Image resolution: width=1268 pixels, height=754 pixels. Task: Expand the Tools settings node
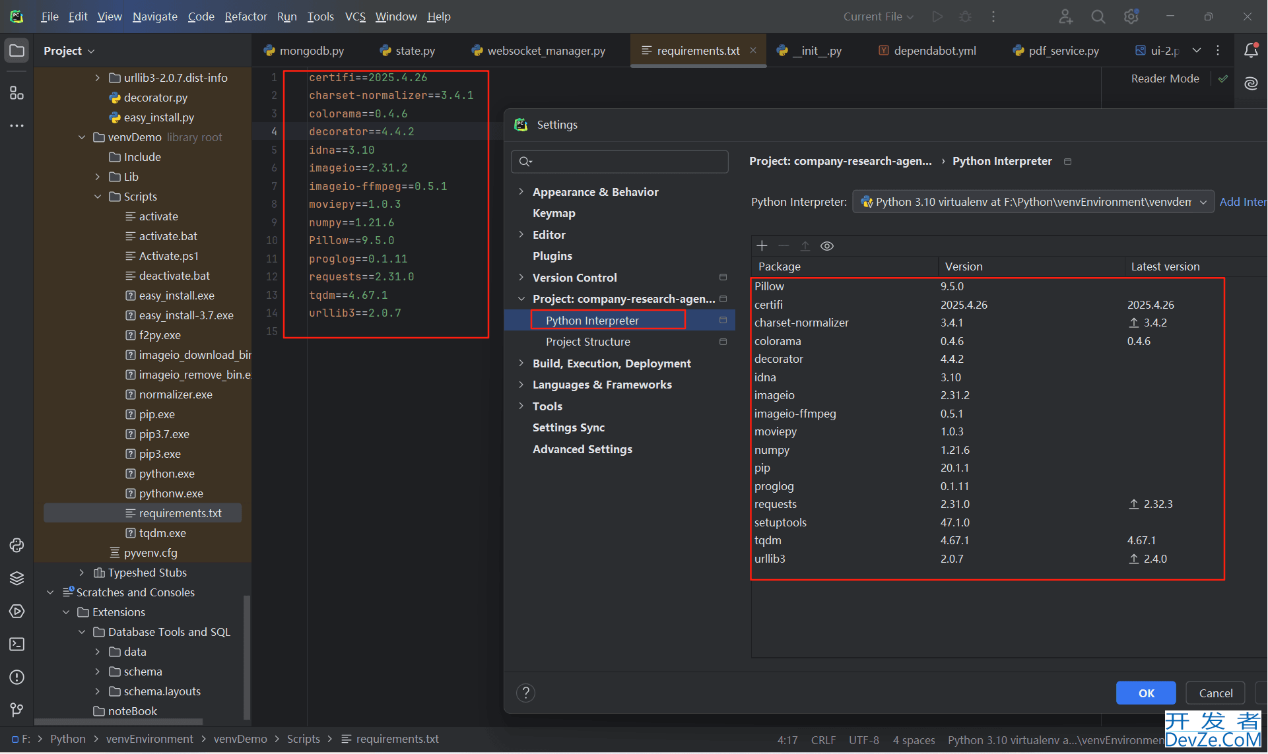(521, 406)
